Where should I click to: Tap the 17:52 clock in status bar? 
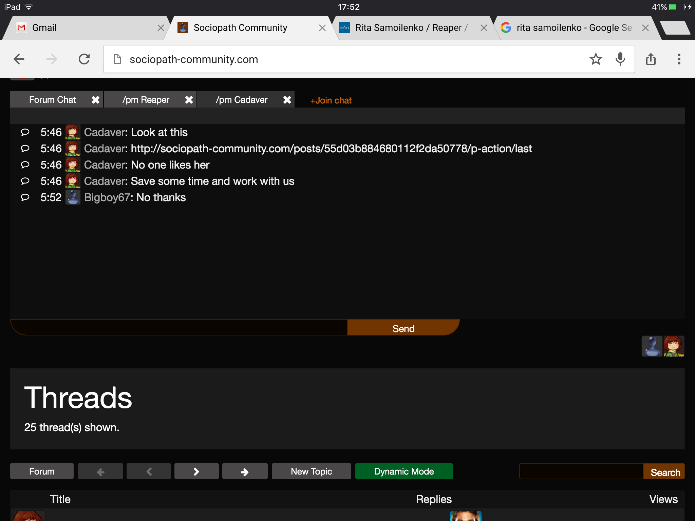tap(349, 7)
